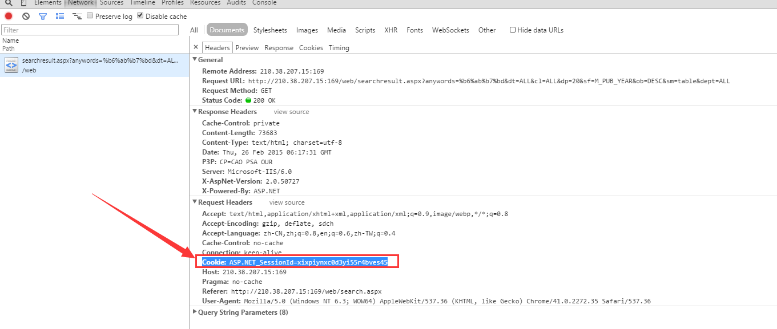This screenshot has width=777, height=329.
Task: Stop recording with the red record button
Action: point(9,16)
